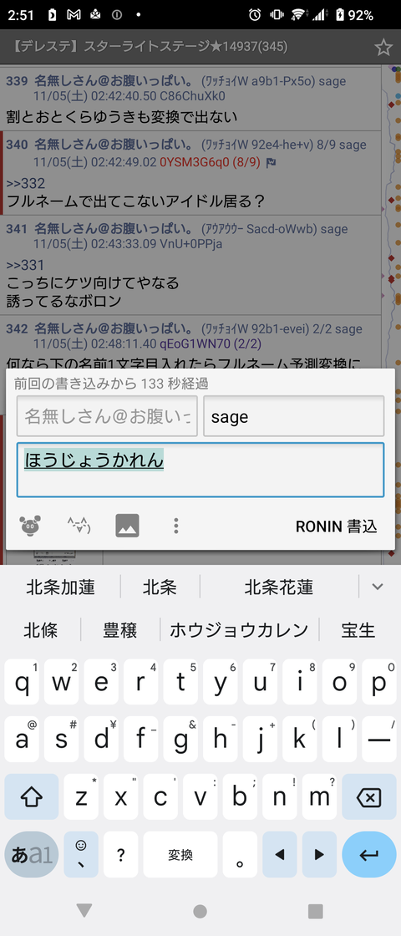Tap the c key

tap(161, 796)
